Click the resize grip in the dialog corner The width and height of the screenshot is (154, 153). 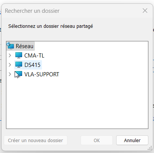point(150,148)
